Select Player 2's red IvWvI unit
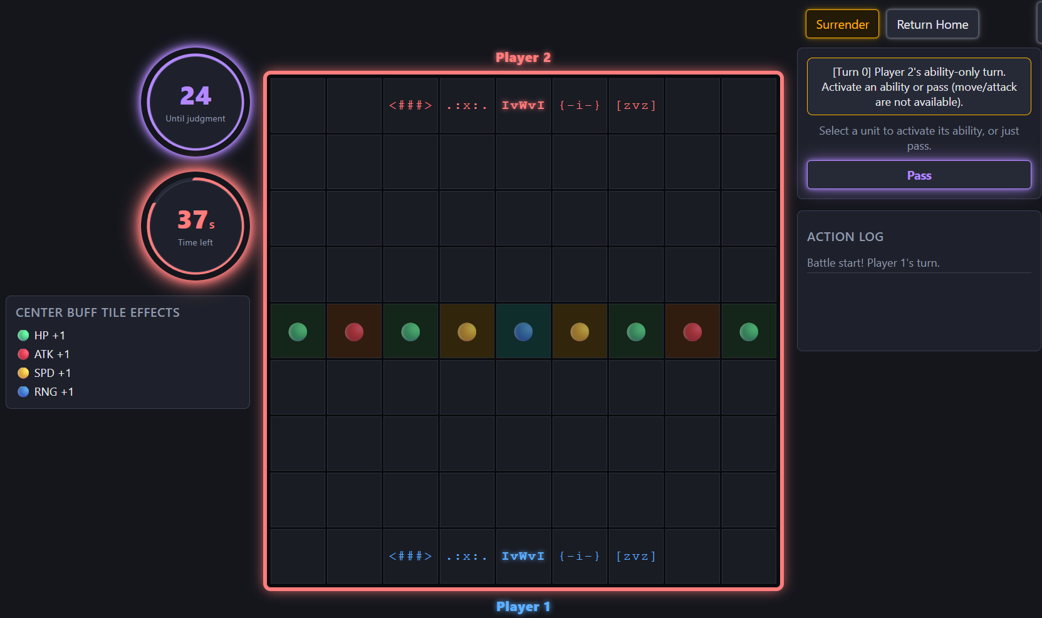 point(523,105)
